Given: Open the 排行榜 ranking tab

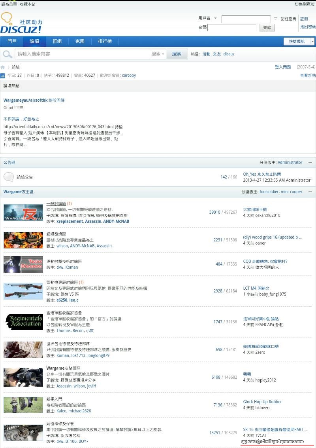Looking at the screenshot, I should tap(105, 42).
